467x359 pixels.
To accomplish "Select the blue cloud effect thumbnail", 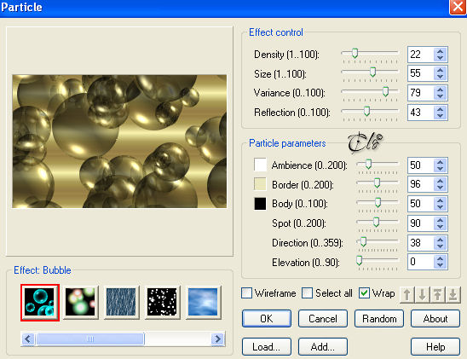I will [x=203, y=303].
